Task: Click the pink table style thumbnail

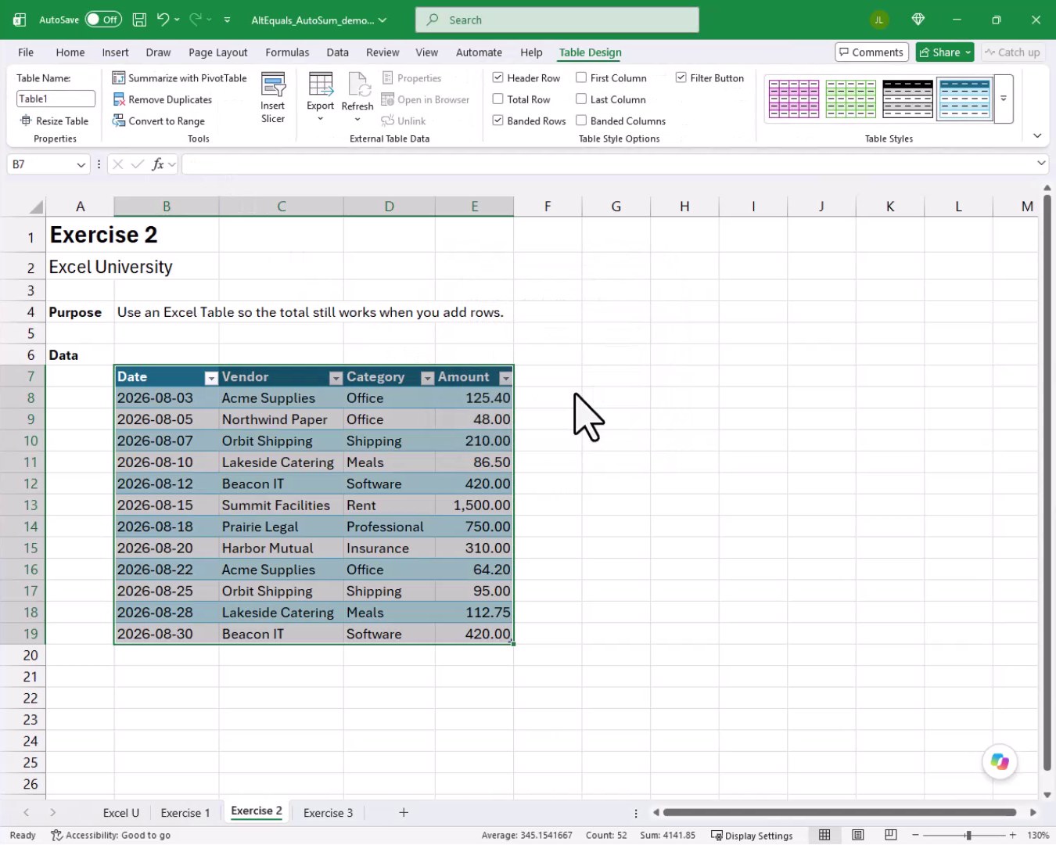Action: pyautogui.click(x=793, y=99)
